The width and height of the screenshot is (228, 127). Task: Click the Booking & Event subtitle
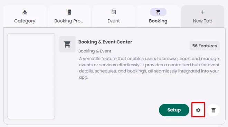95,51
